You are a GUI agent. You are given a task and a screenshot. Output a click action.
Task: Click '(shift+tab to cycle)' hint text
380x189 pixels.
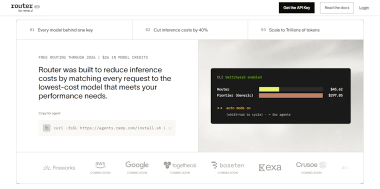point(244,114)
